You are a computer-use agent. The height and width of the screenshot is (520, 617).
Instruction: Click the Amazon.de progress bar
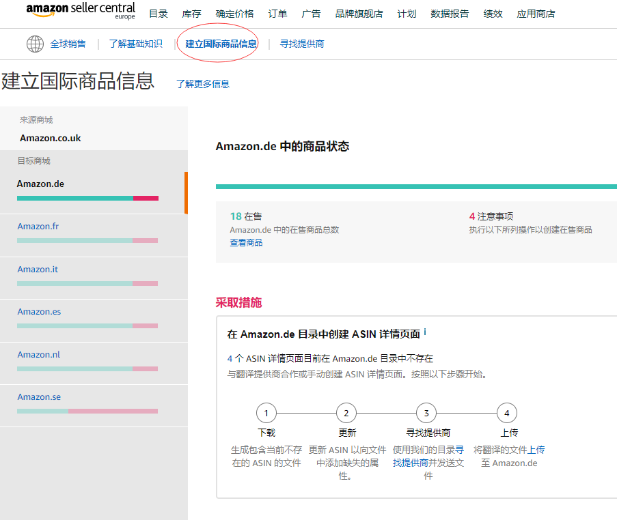(87, 199)
